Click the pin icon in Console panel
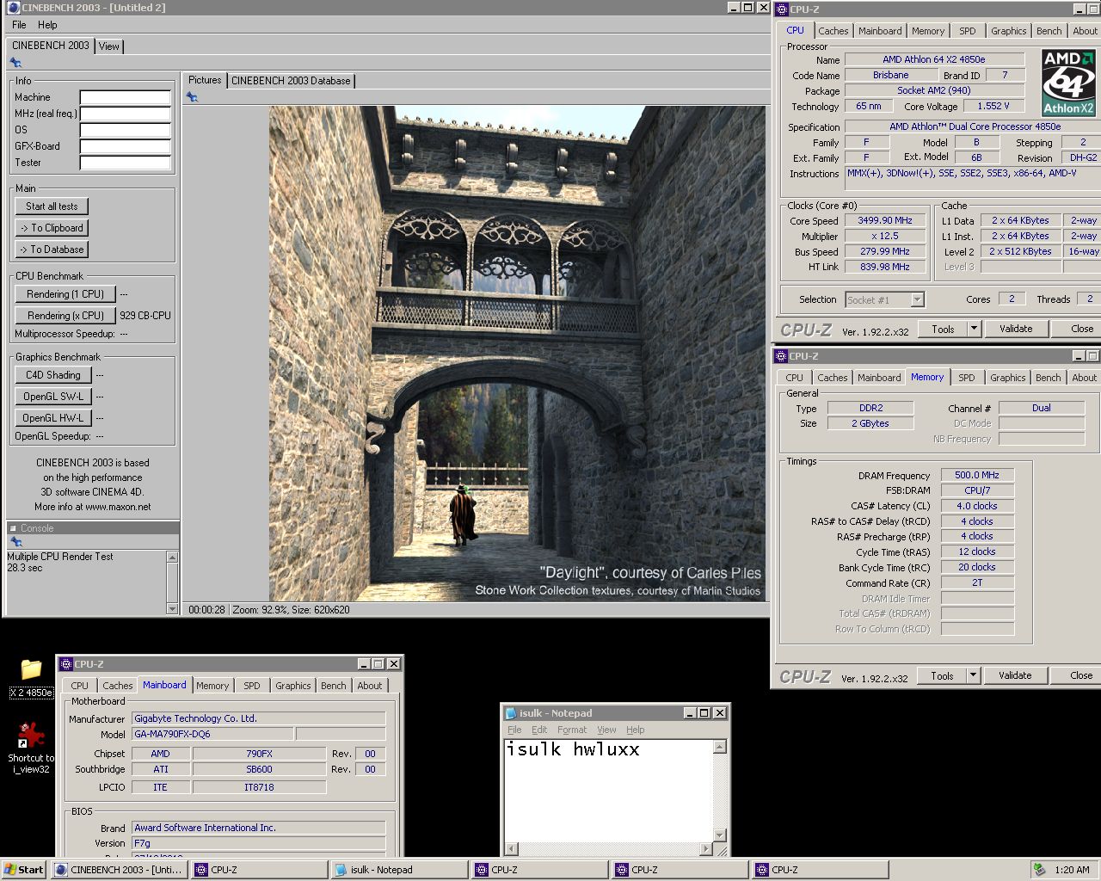Image resolution: width=1101 pixels, height=881 pixels. pos(15,542)
